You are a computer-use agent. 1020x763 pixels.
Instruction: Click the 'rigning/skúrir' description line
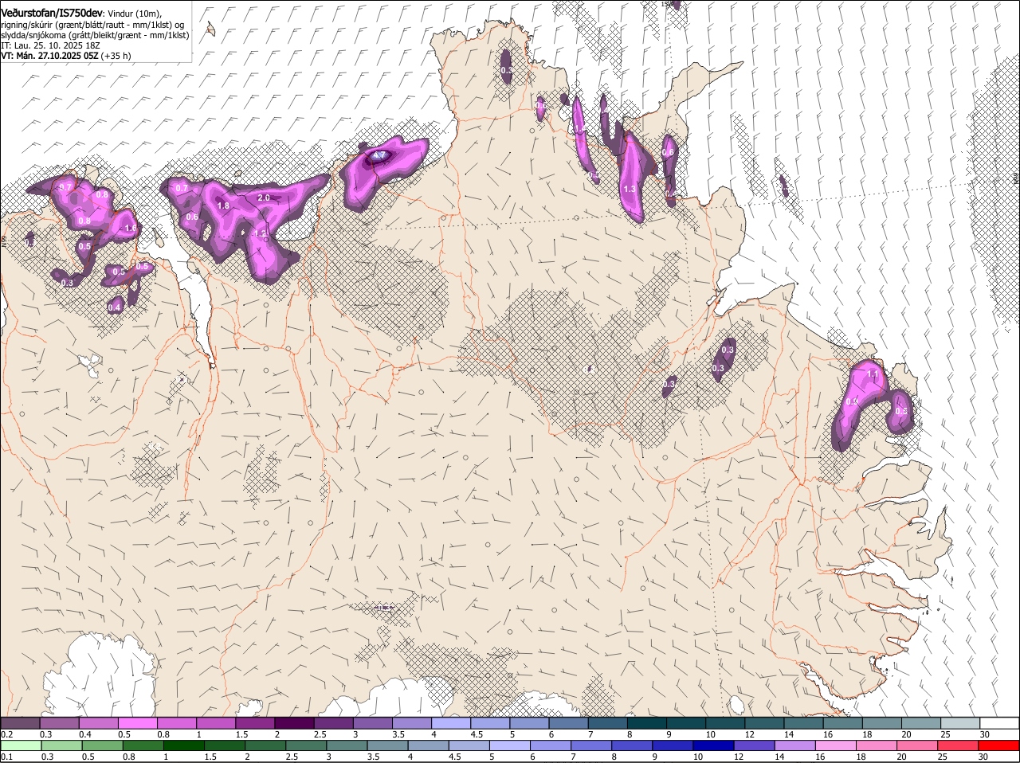(92, 25)
